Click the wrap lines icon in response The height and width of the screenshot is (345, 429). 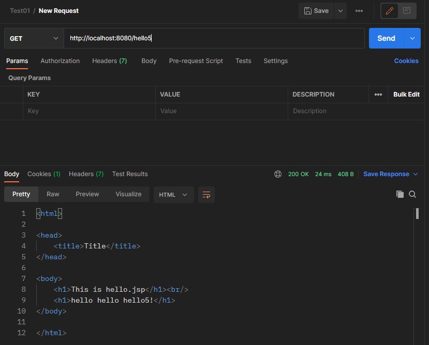(206, 195)
